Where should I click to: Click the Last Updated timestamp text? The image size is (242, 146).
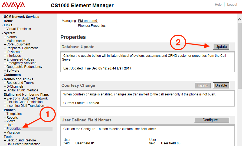pos(108,68)
